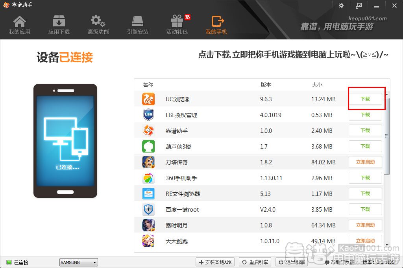Click the 靠谱助手 app icon in list
The image size is (403, 268).
(148, 130)
